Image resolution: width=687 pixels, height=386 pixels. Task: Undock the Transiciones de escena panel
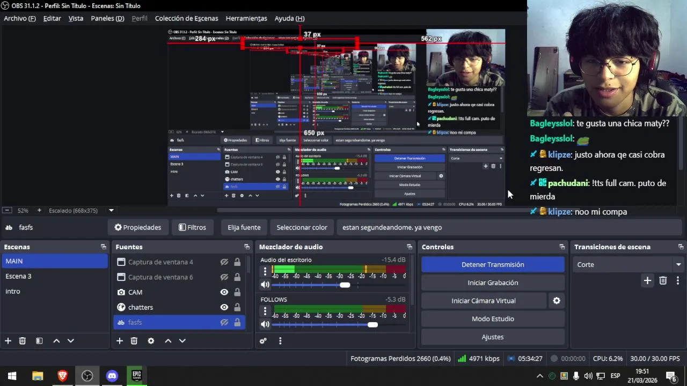(681, 247)
